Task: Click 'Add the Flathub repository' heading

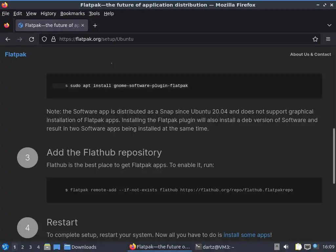Action: click(104, 152)
